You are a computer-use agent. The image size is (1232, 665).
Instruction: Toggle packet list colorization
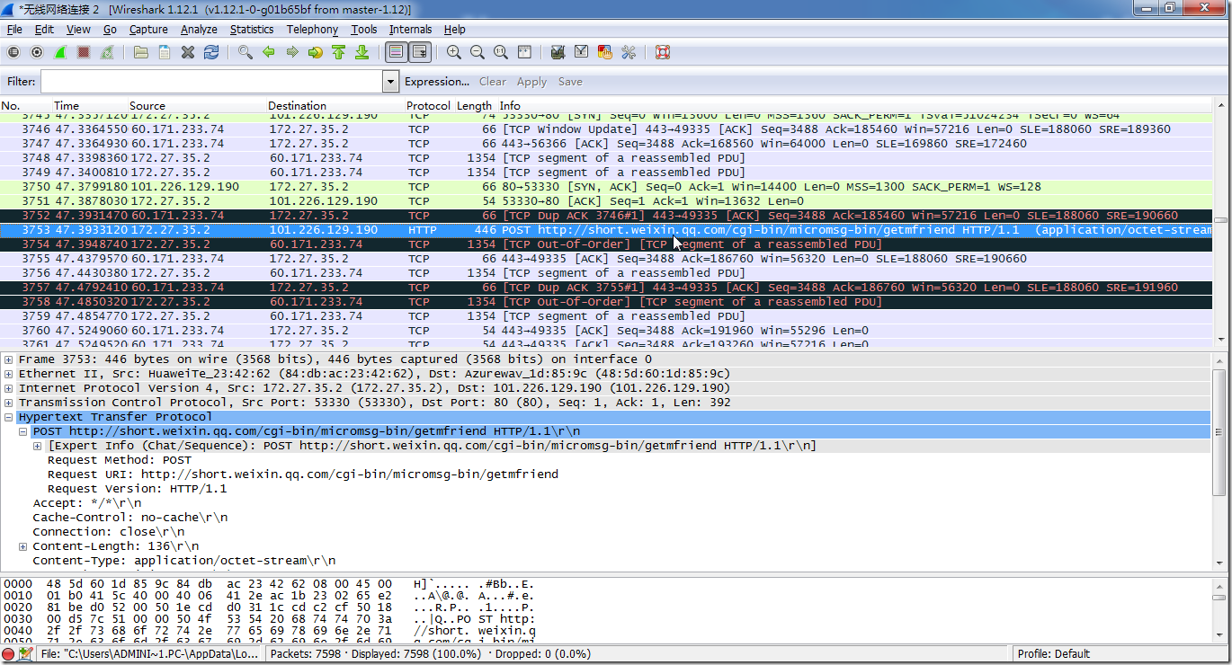click(397, 52)
